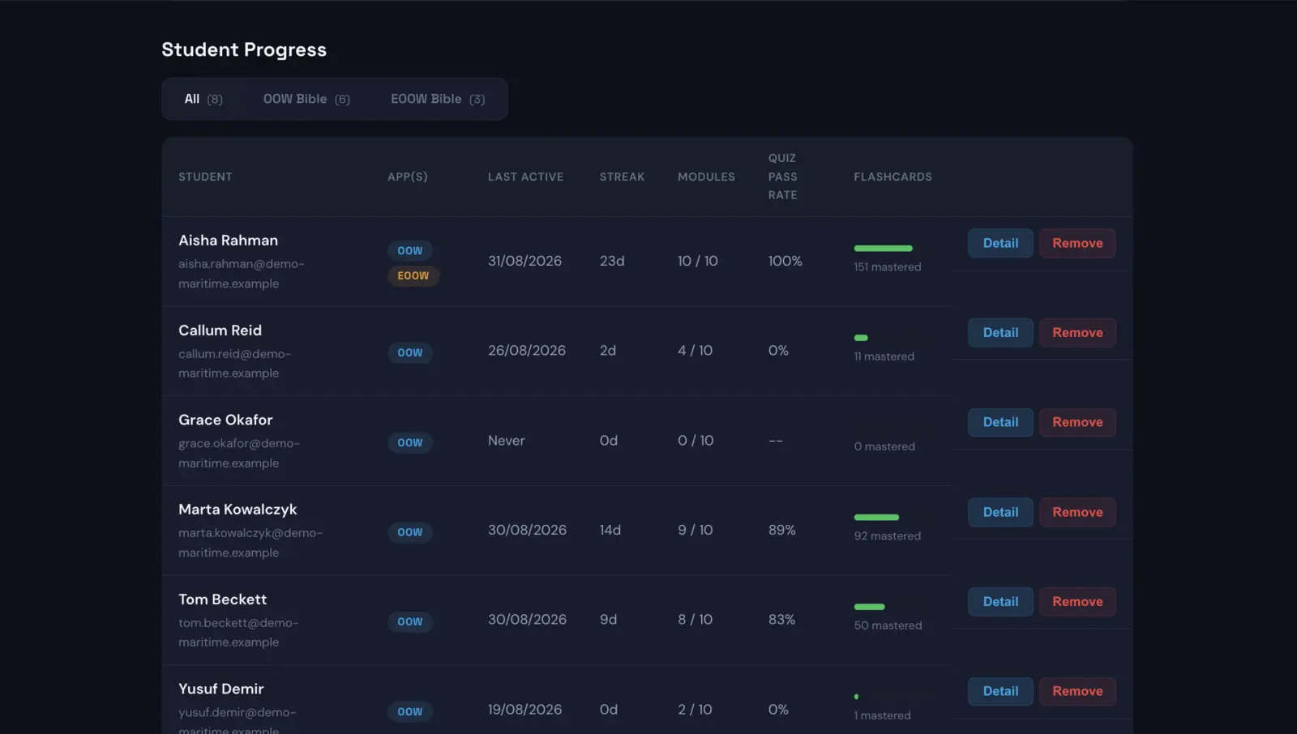
Task: Show Detail for Marta Kowalczyk
Action: click(x=1000, y=512)
